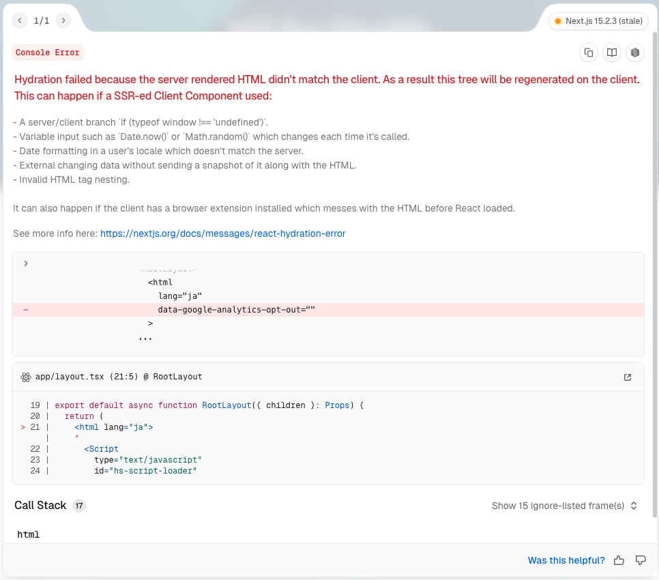Click code line 21 html lang
659x580 pixels.
pos(114,427)
